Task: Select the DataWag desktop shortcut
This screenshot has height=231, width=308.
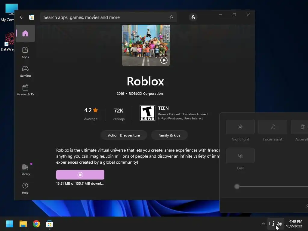Action: pyautogui.click(x=8, y=42)
